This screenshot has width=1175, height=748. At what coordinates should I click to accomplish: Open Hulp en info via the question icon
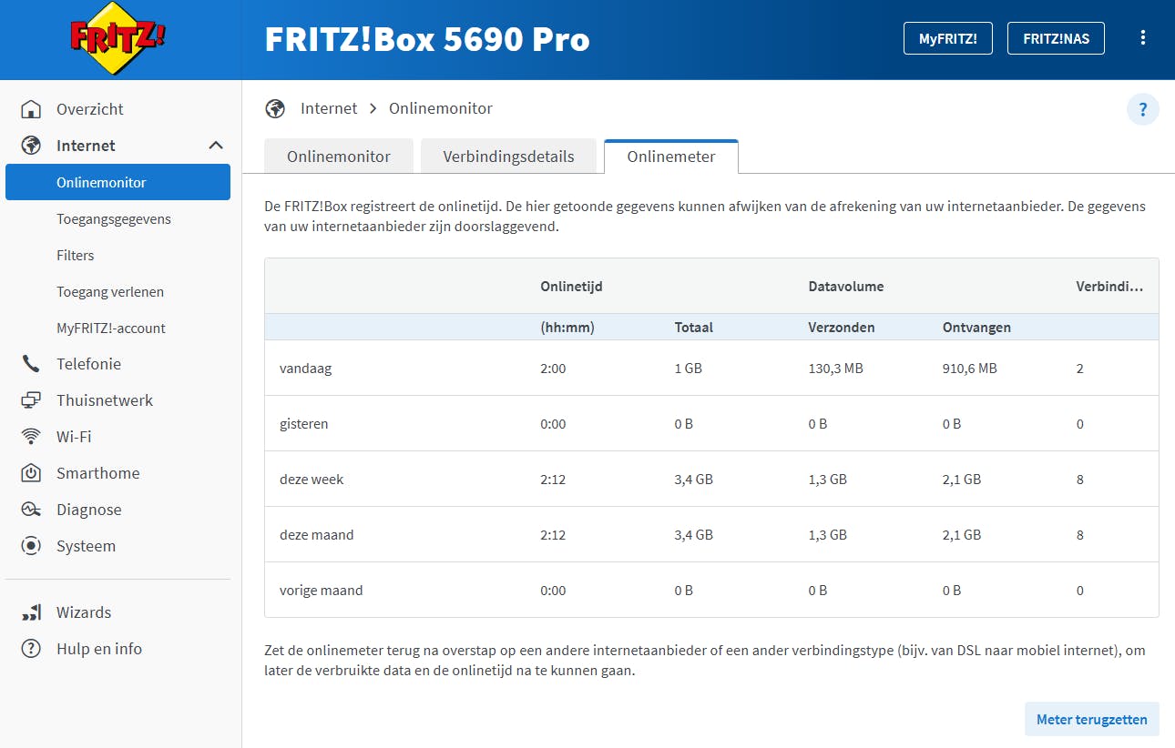30,648
